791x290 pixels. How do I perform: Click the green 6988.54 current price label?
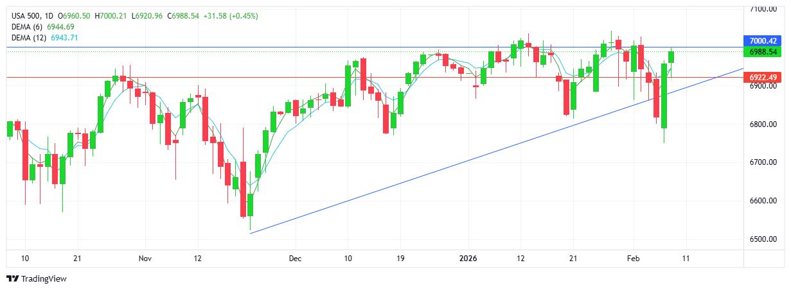click(763, 51)
